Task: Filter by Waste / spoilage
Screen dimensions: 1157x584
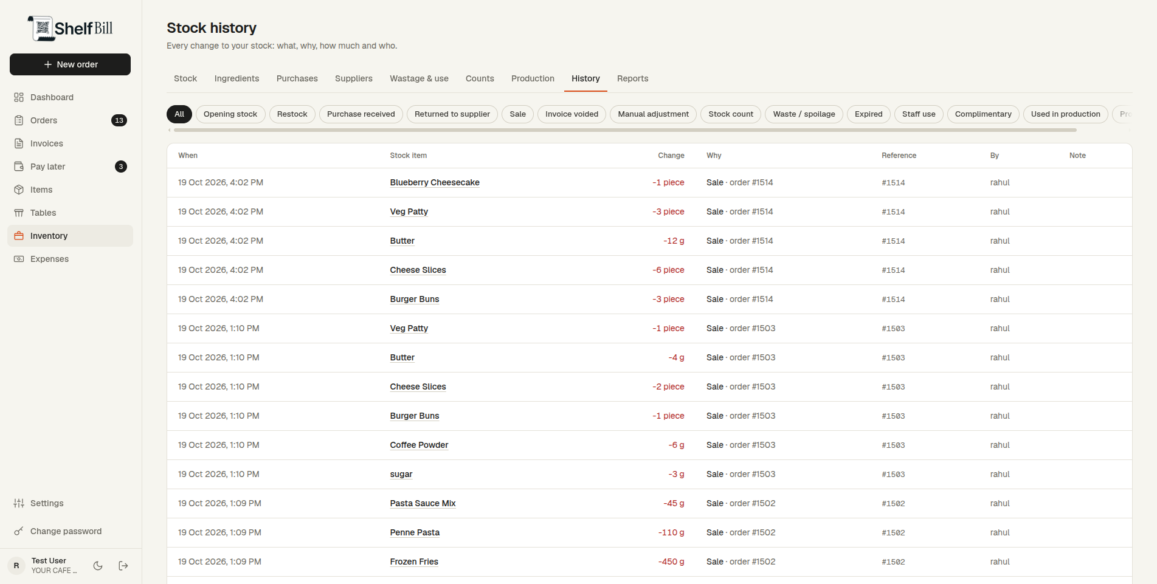Action: (804, 114)
